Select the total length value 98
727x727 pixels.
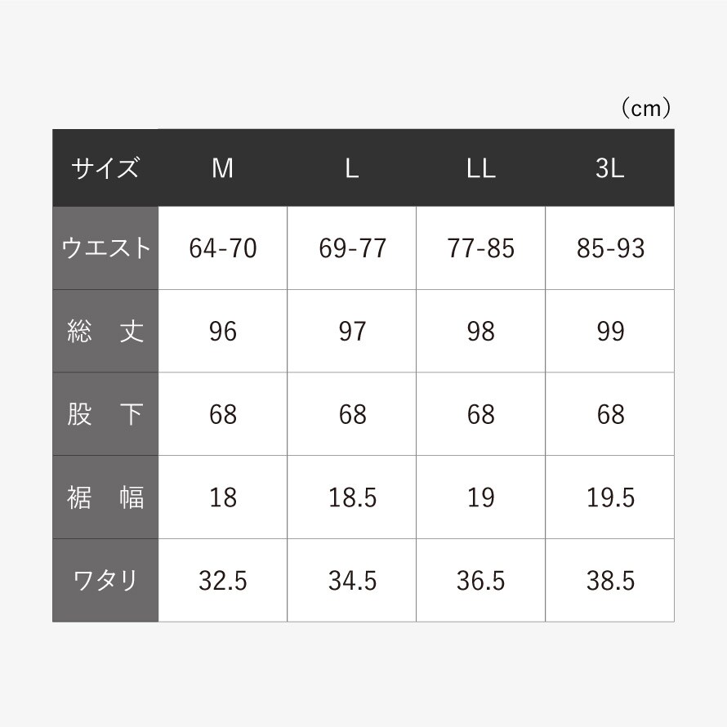tap(481, 331)
